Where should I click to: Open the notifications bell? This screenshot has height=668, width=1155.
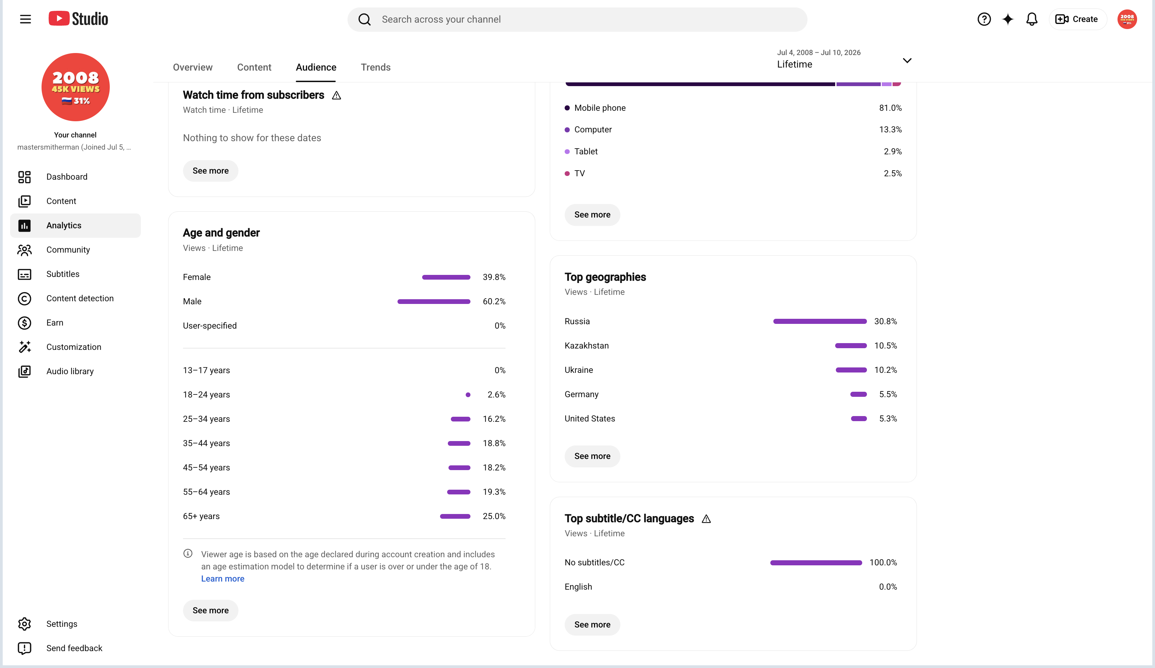(1031, 19)
